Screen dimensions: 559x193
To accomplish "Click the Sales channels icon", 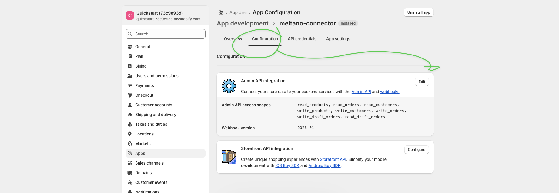I will [x=130, y=163].
